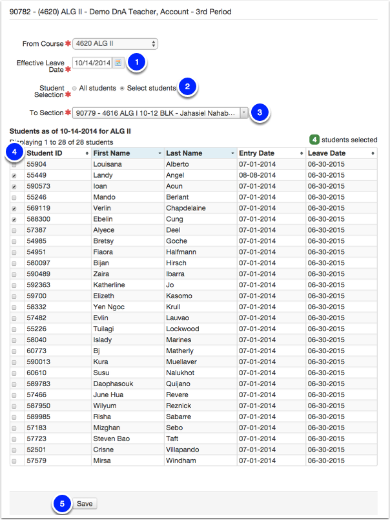Expand the To Section combo box arrow
The image size is (390, 520).
coord(243,113)
